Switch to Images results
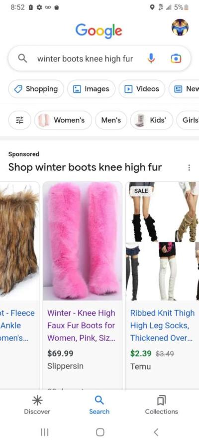This screenshot has height=444, width=199. [91, 89]
